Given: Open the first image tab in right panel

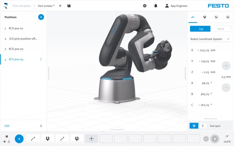Looking at the screenshot, I should pos(216,17).
